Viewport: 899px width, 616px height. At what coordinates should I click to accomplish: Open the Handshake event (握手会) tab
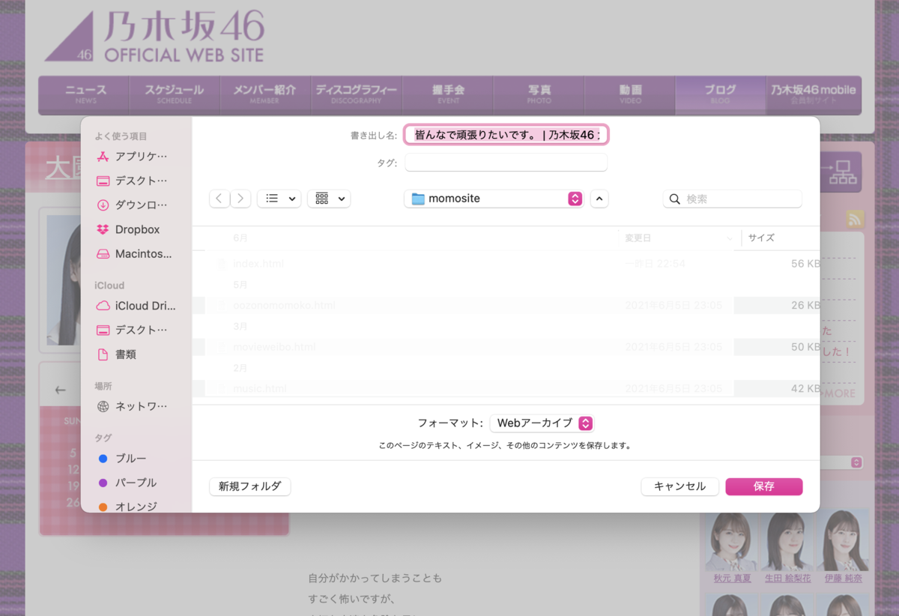tap(448, 94)
